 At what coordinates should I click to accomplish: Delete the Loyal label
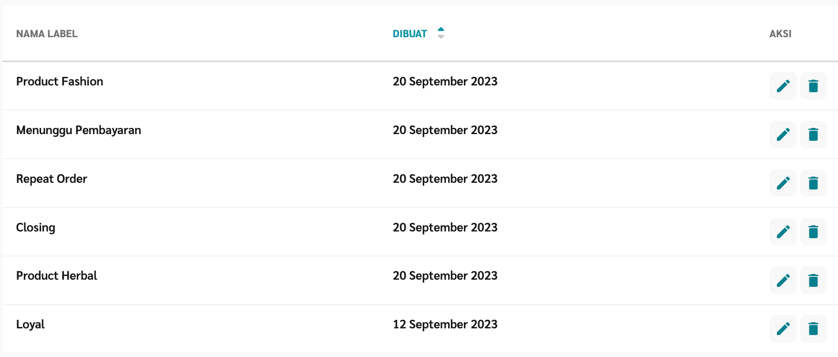point(813,329)
